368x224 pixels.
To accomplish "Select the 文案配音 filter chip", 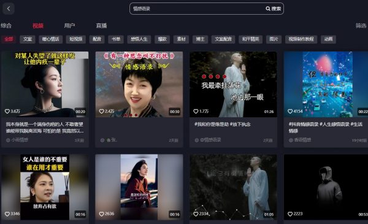I will coord(223,39).
